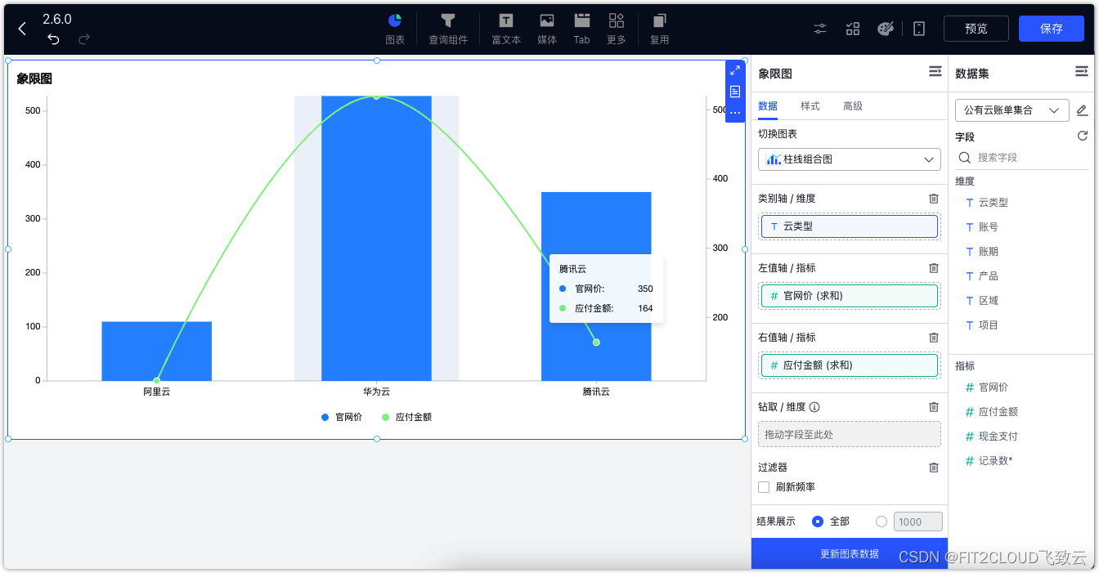
Task: Select the 区域 dimension field
Action: pos(982,301)
